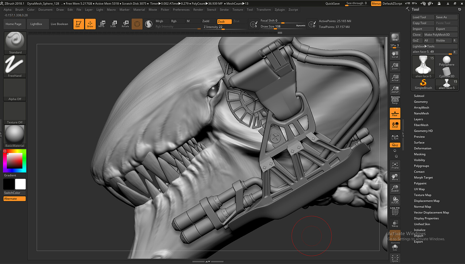Open the Zplugin menu
Image resolution: width=465 pixels, height=264 pixels.
click(x=279, y=10)
